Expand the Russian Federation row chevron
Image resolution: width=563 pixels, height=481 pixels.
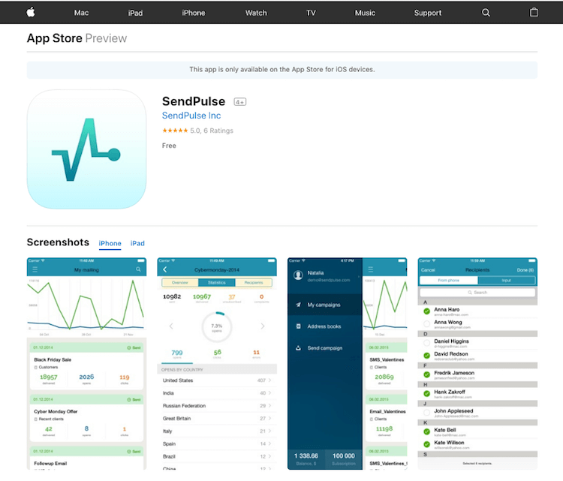[x=269, y=406]
